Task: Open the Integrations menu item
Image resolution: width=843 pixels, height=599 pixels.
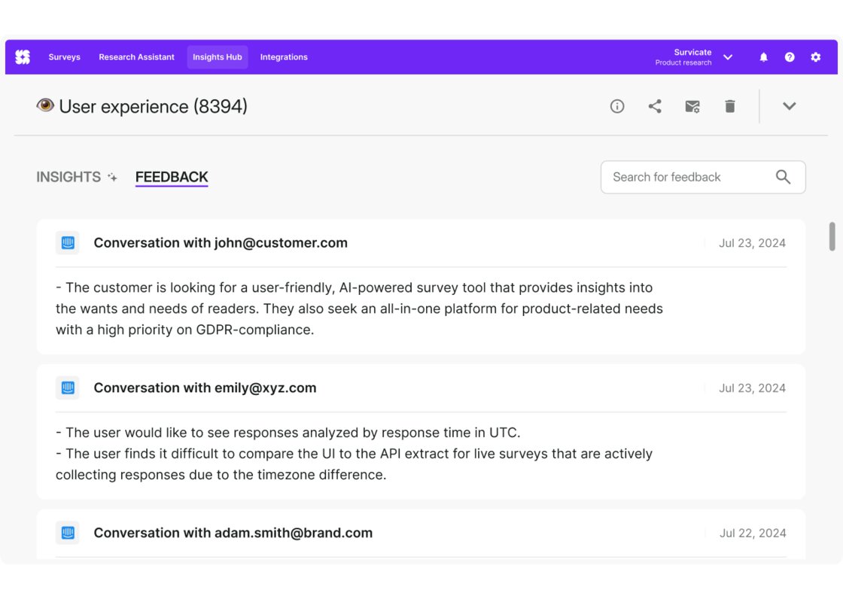Action: pos(284,57)
